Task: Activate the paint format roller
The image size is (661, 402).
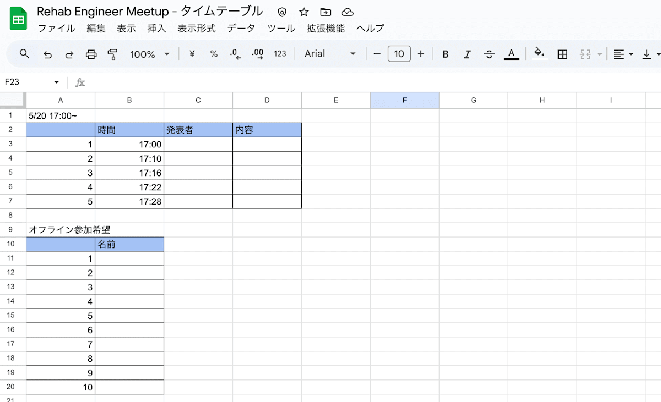Action: pos(113,54)
